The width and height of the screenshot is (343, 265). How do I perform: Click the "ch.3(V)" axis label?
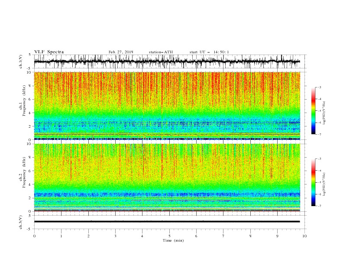[x=21, y=222]
